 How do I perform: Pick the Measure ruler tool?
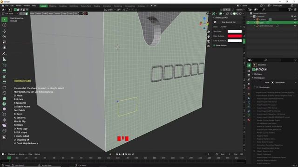point(4,59)
